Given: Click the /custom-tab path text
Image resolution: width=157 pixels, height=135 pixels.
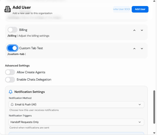Looking at the screenshot, I should tap(16, 54).
